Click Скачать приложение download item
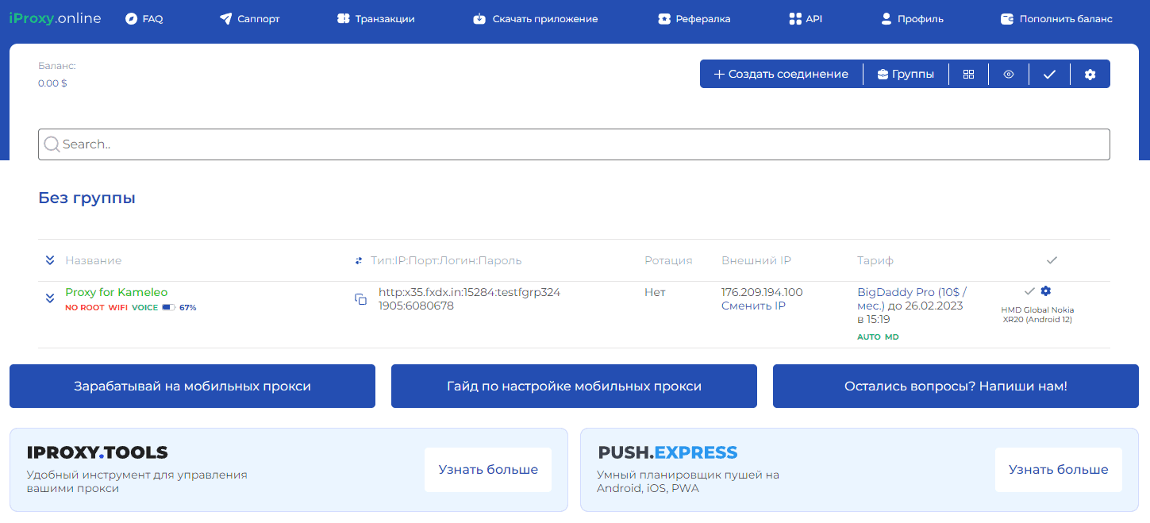Screen dimensions: 1150x523 point(535,18)
